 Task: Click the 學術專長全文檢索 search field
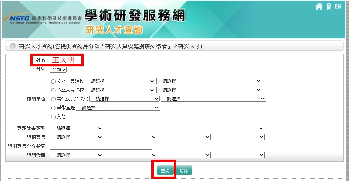101,146
